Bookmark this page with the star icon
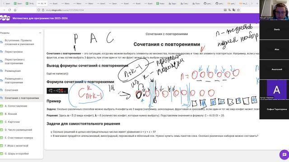Viewport: 289px width, 162px height. coord(238,10)
